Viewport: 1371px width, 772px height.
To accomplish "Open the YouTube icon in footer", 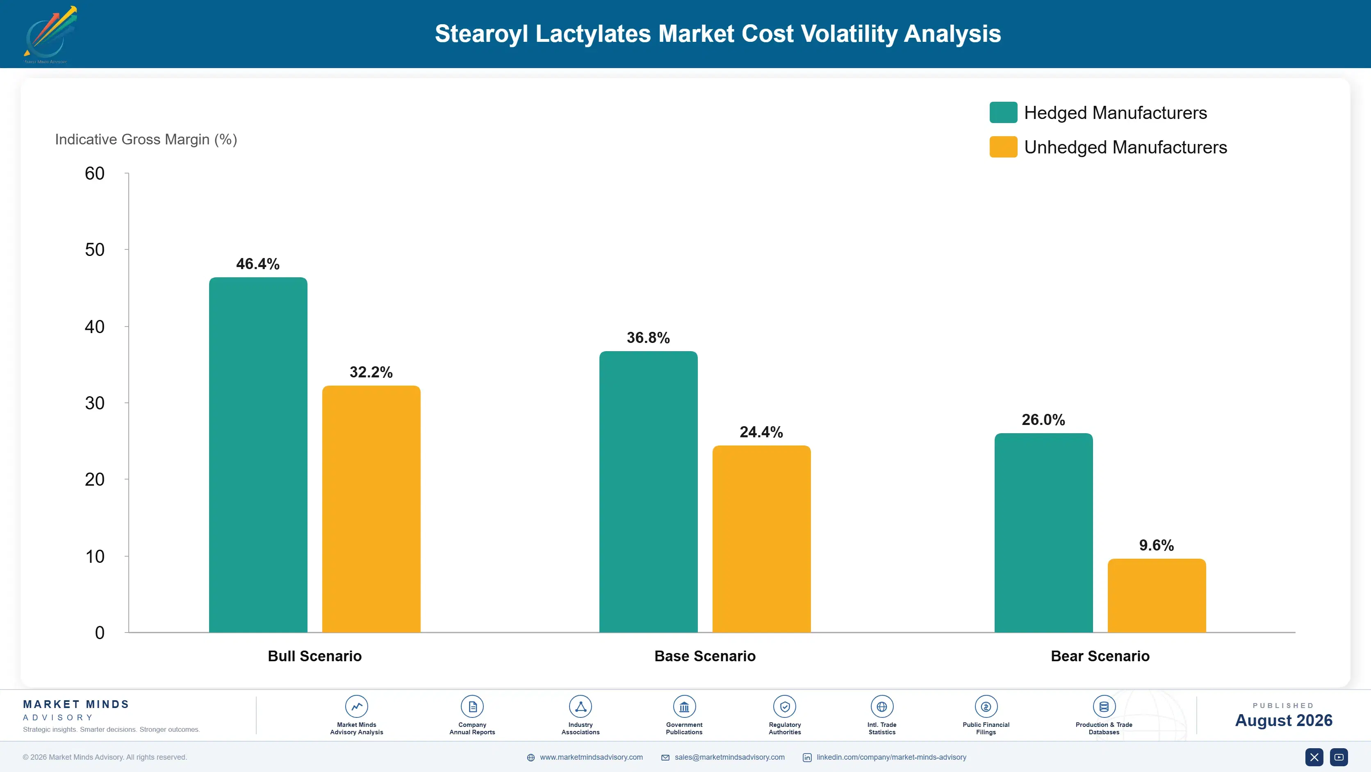I will click(x=1339, y=757).
